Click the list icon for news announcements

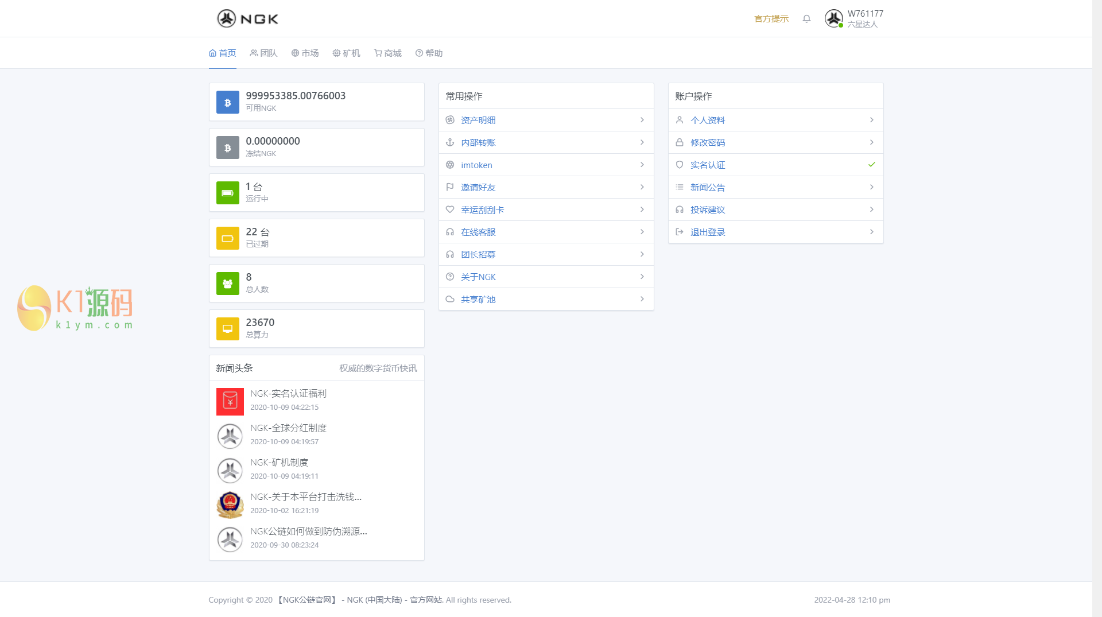click(x=680, y=187)
